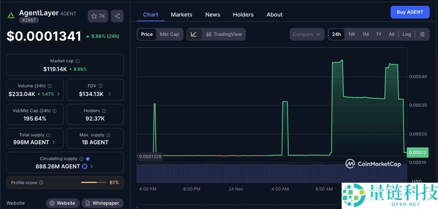The image size is (438, 209).
Task: Open the Whitepaper link
Action: pyautogui.click(x=102, y=203)
